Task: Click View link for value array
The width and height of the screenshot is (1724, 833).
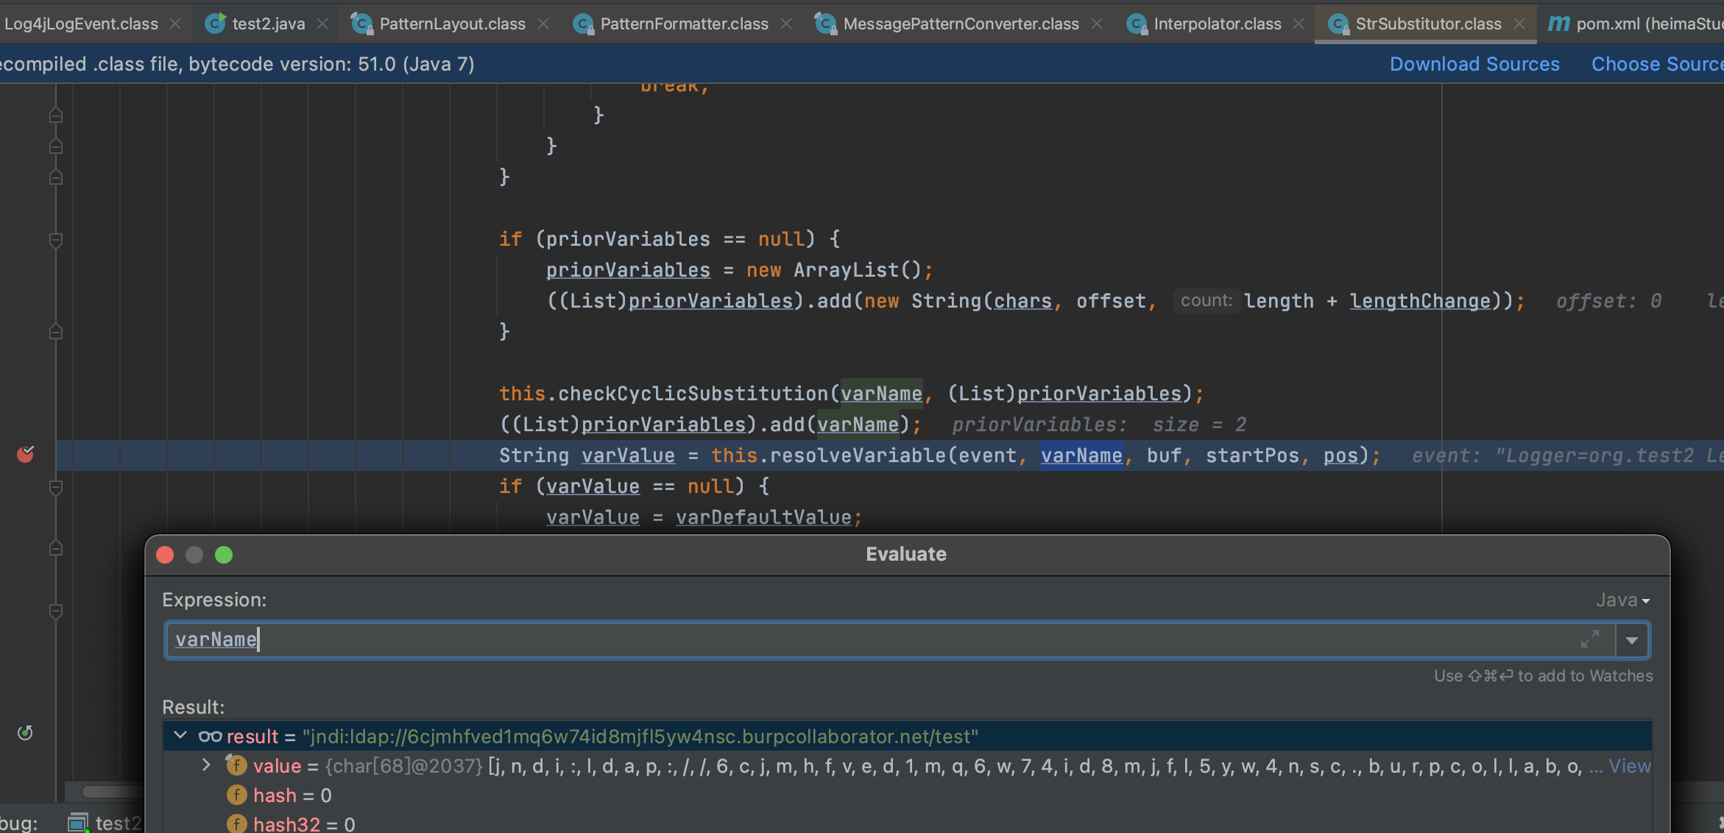Action: pyautogui.click(x=1630, y=766)
